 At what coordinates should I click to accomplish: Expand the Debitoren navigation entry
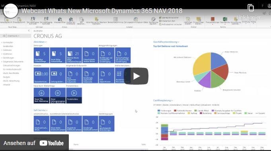[x=2, y=50]
